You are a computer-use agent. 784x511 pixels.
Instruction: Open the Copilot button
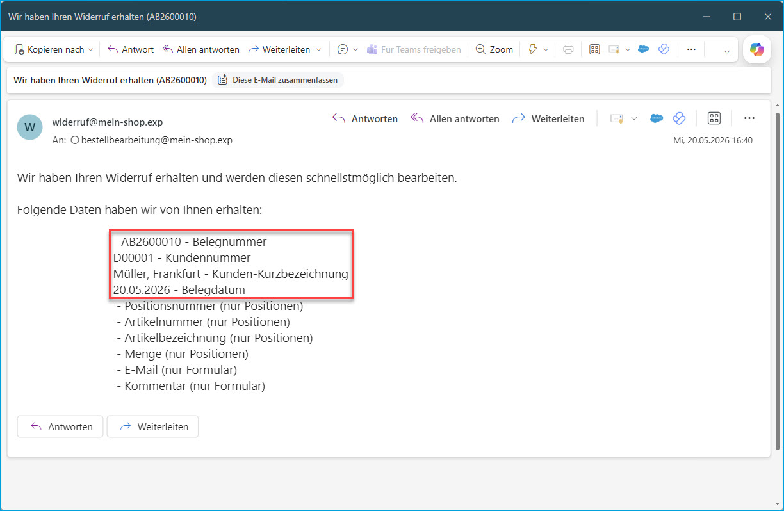(x=757, y=49)
